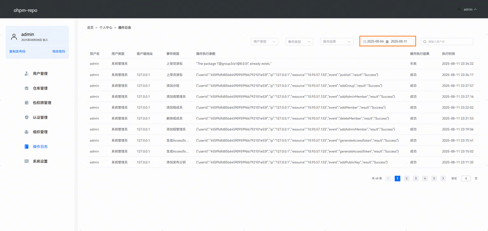Open the 事件类型 filter dropdown
The image size is (488, 231).
(x=299, y=41)
